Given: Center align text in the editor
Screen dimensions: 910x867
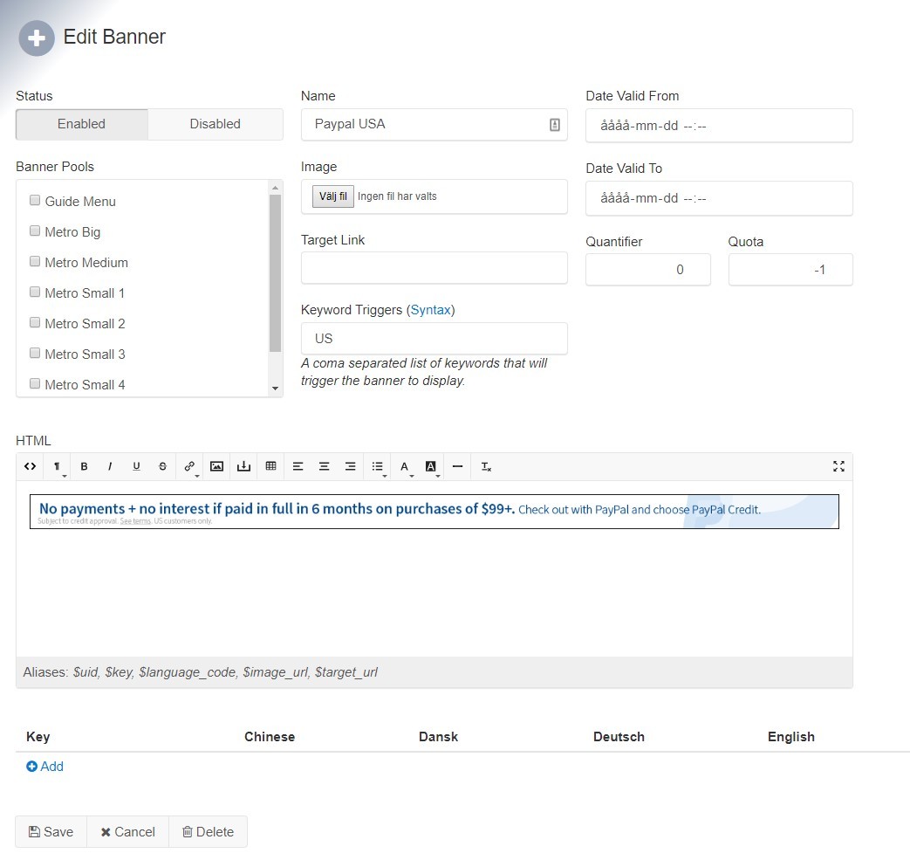Looking at the screenshot, I should pyautogui.click(x=324, y=466).
